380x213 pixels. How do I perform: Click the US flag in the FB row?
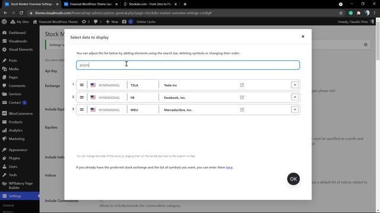pyautogui.click(x=93, y=97)
